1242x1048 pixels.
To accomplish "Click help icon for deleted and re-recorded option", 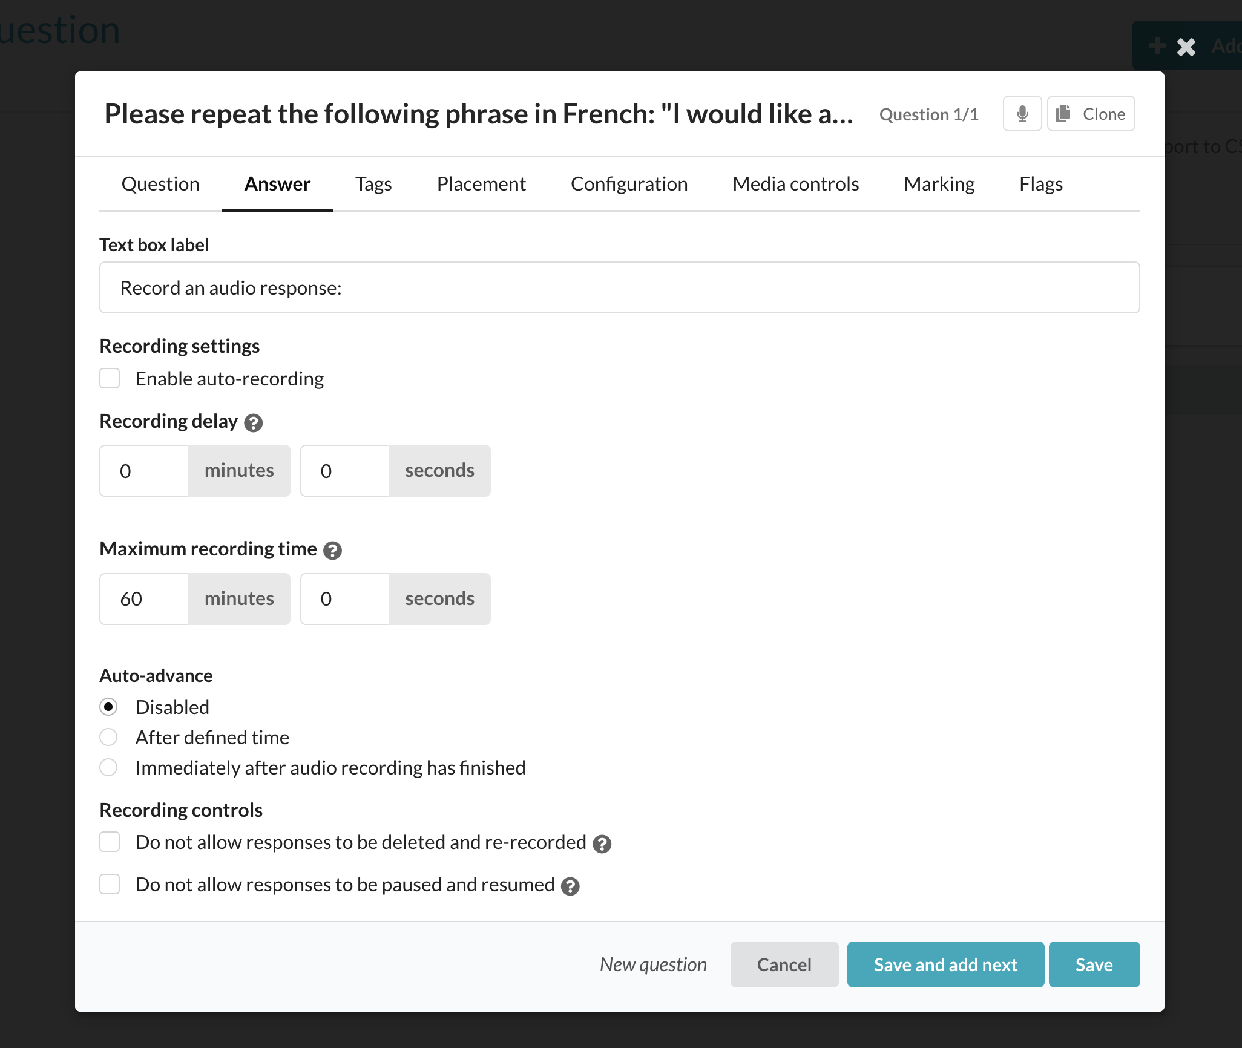I will point(602,844).
